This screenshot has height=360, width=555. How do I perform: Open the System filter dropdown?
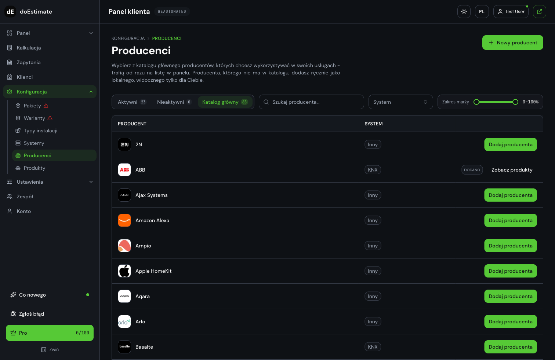coord(401,102)
